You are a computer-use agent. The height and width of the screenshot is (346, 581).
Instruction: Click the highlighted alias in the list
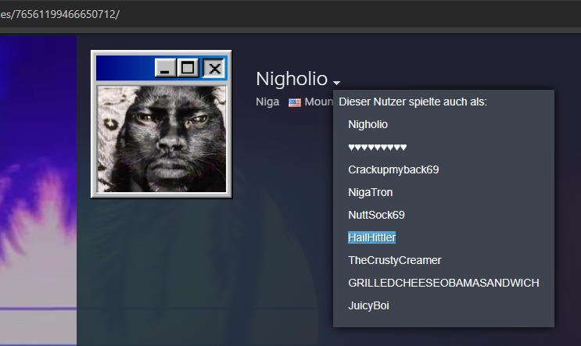[x=371, y=237]
